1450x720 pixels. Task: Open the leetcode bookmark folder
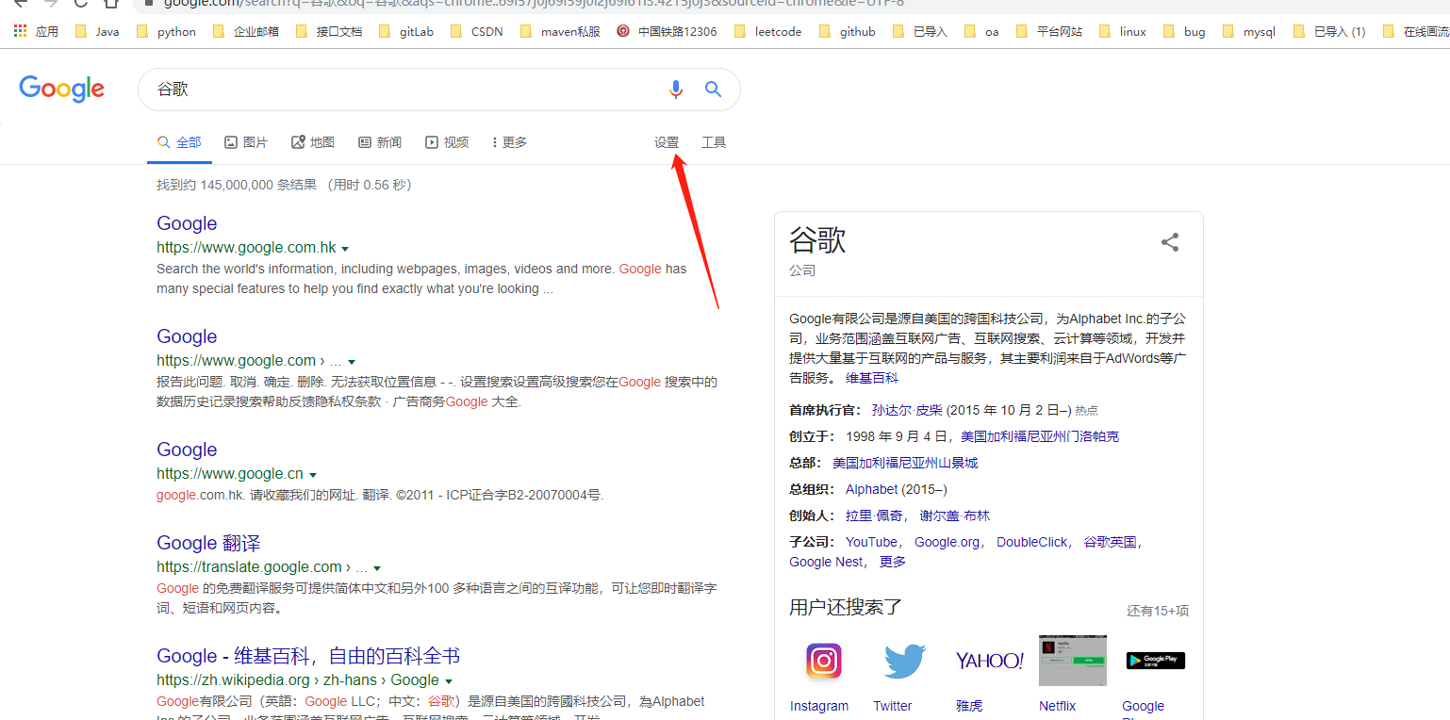point(767,31)
